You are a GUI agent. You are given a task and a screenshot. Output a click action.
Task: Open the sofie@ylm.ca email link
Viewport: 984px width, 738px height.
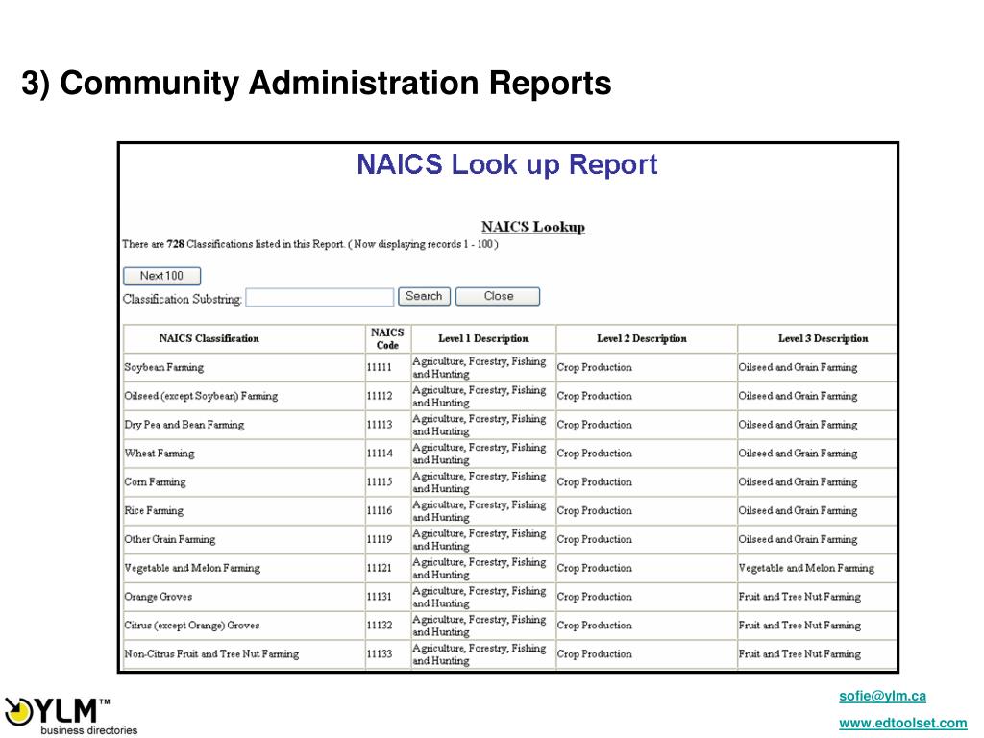pos(882,696)
